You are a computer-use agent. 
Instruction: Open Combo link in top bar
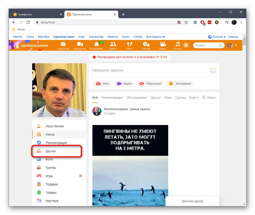138,37
